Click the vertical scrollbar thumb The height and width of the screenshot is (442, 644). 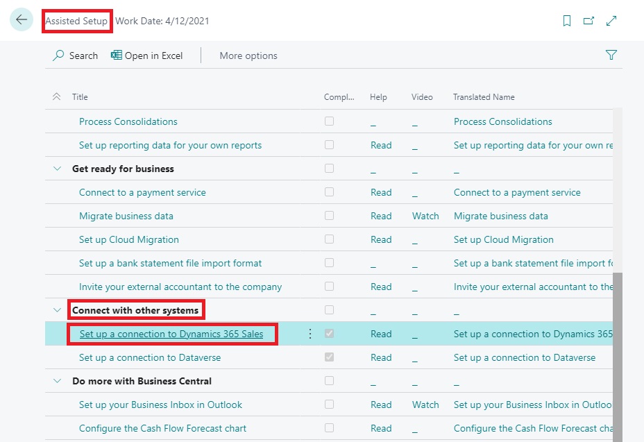[x=618, y=347]
